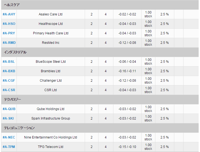
Task: Click the #A-BXB ticker link
Action: click(x=9, y=71)
